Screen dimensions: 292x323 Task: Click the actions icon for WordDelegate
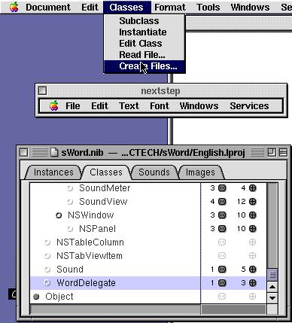[x=253, y=283]
